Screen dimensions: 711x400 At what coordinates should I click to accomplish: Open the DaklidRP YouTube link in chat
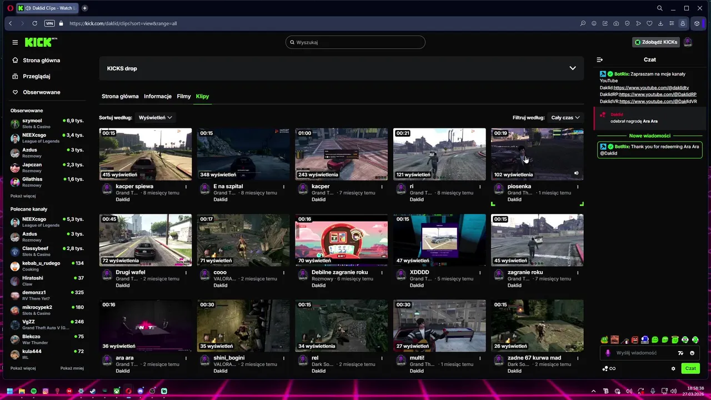pyautogui.click(x=658, y=94)
